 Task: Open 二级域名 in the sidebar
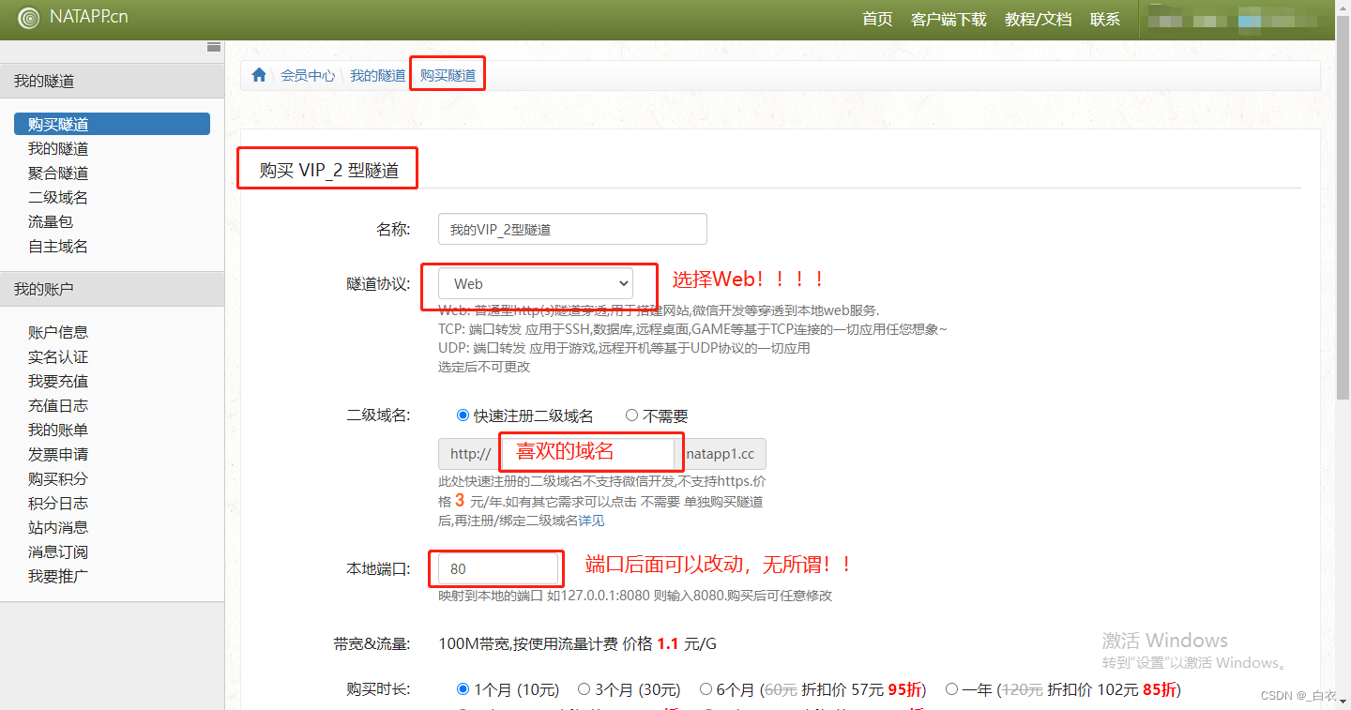coord(58,197)
